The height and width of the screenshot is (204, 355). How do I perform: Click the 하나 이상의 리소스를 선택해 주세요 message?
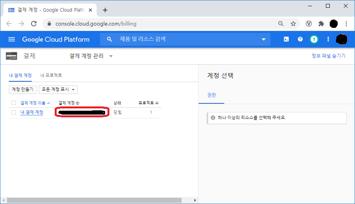(x=252, y=118)
